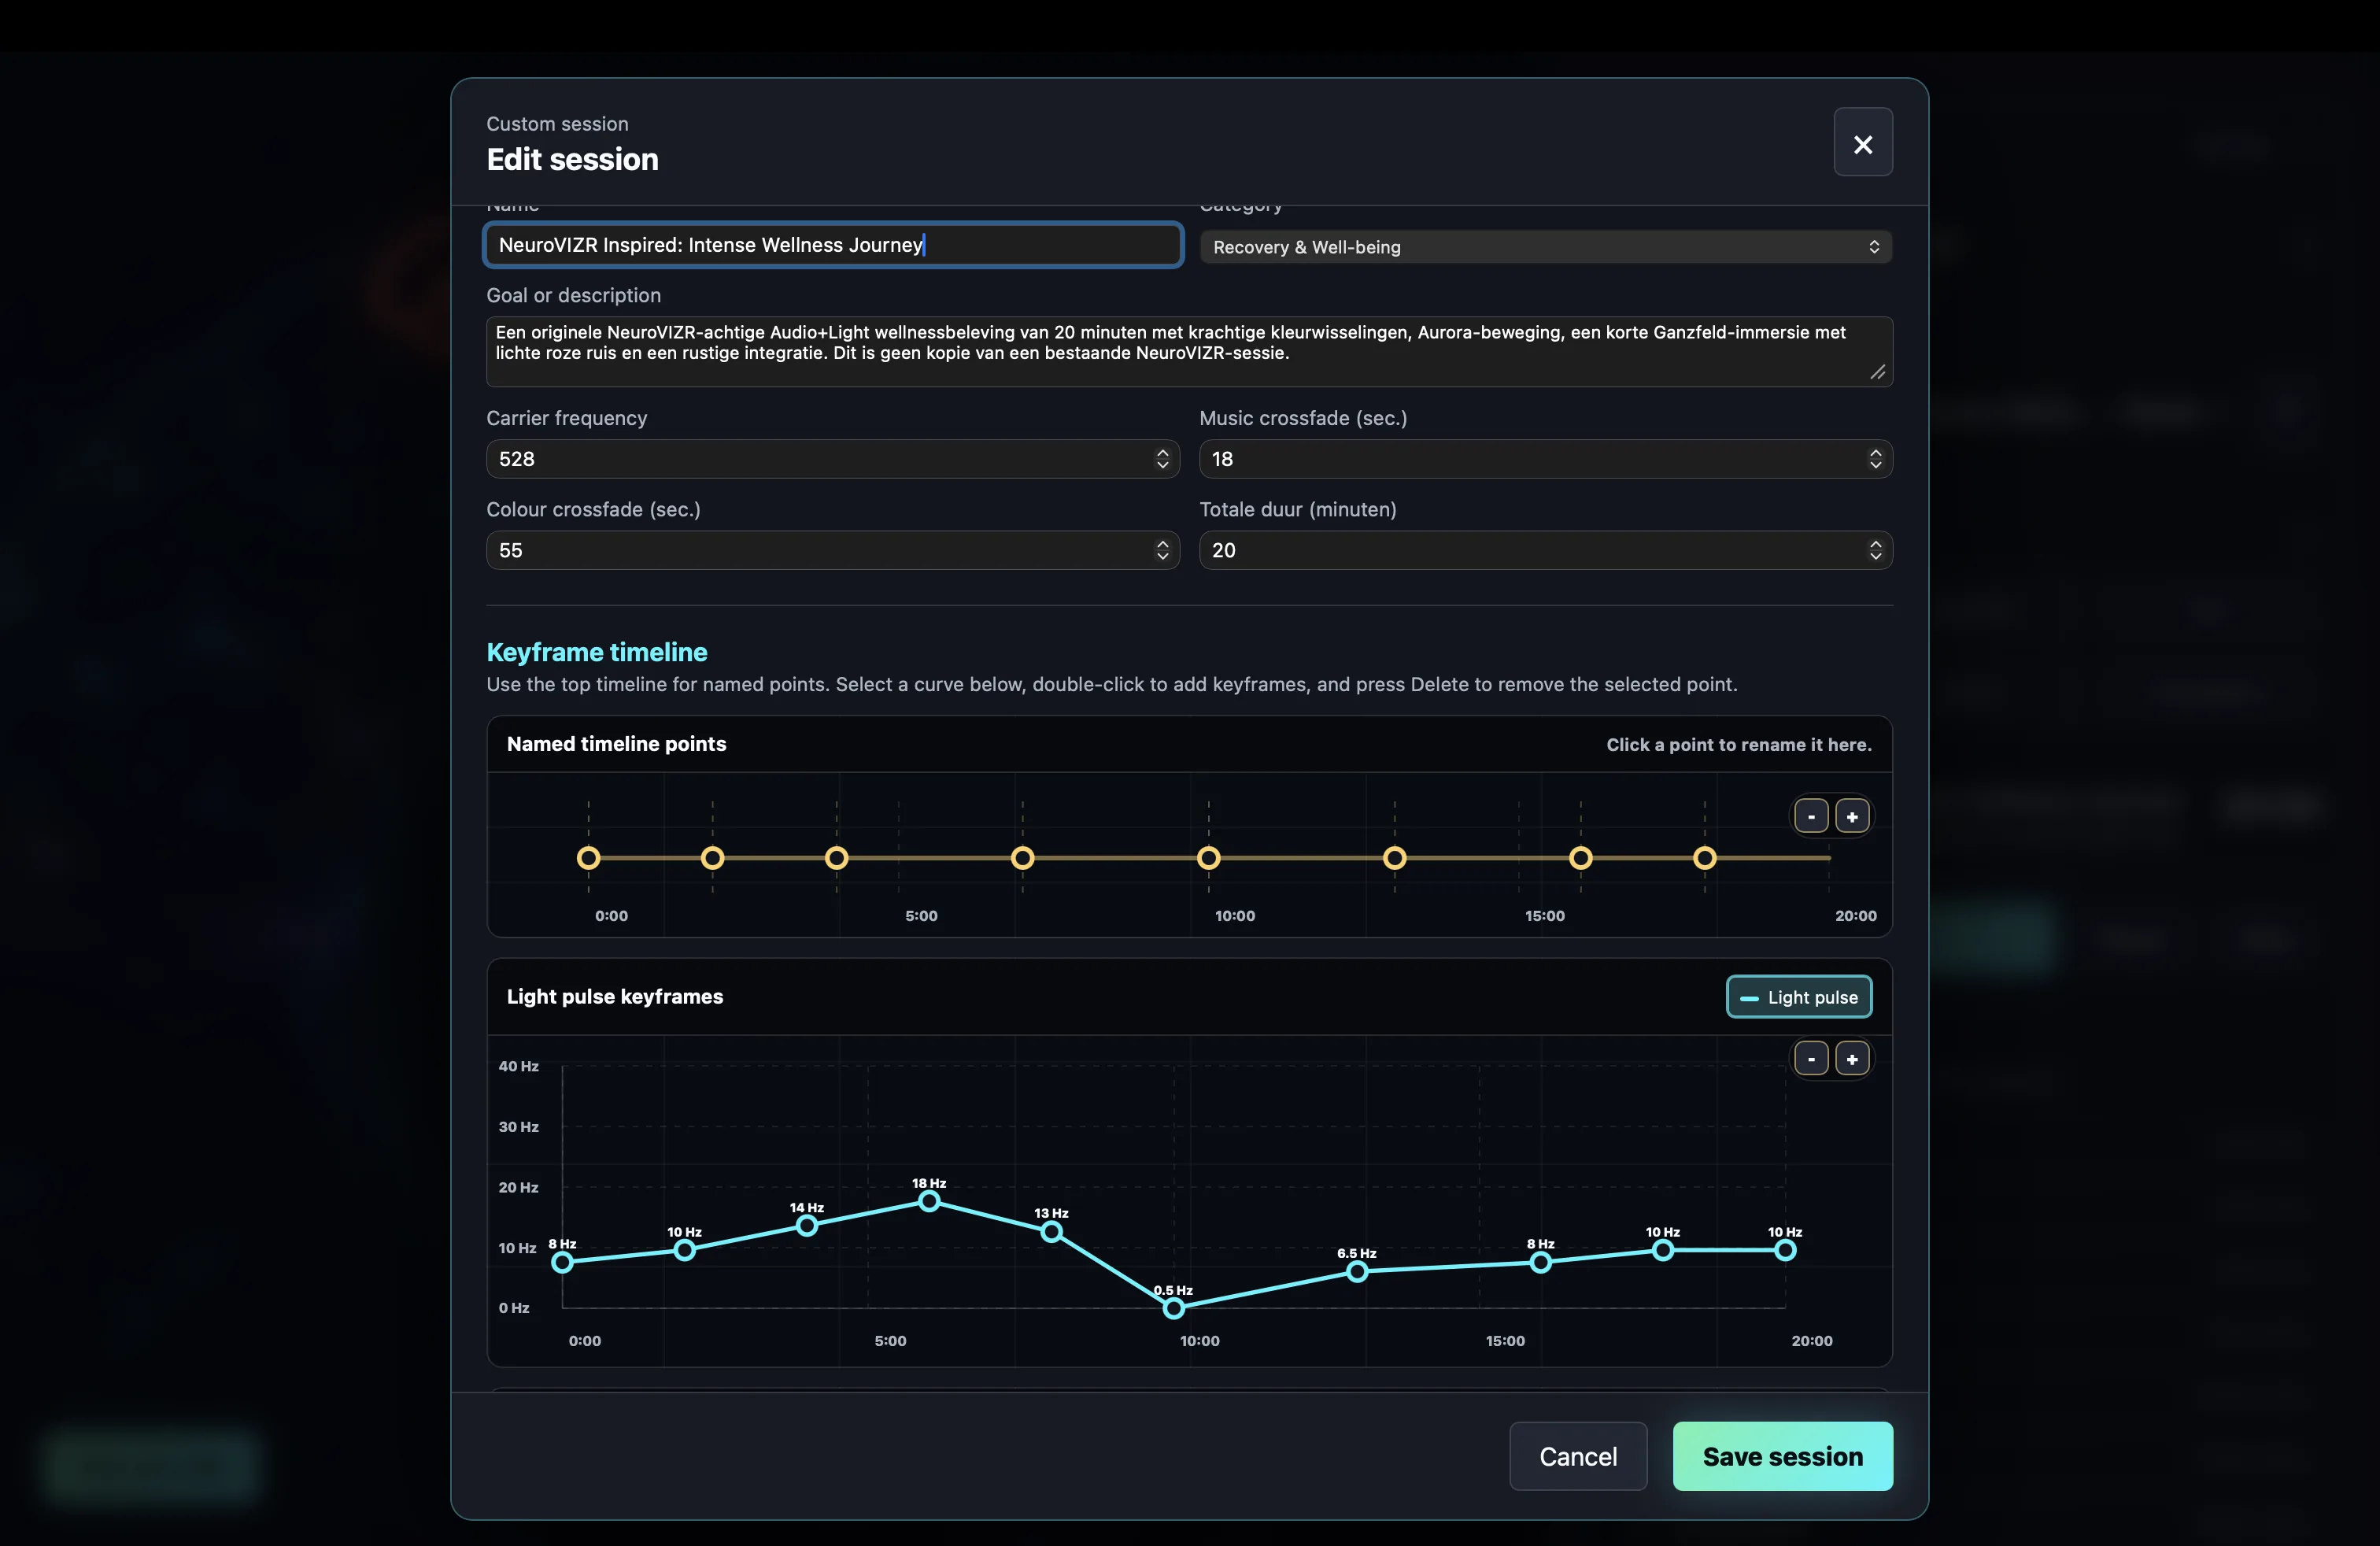Image resolution: width=2380 pixels, height=1546 pixels.
Task: Click the description textarea resize handle
Action: pos(1877,372)
